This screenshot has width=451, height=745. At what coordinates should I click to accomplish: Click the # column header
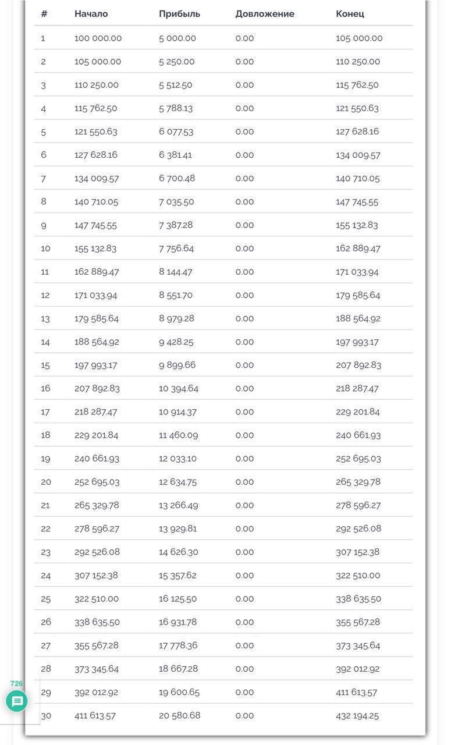coord(44,13)
